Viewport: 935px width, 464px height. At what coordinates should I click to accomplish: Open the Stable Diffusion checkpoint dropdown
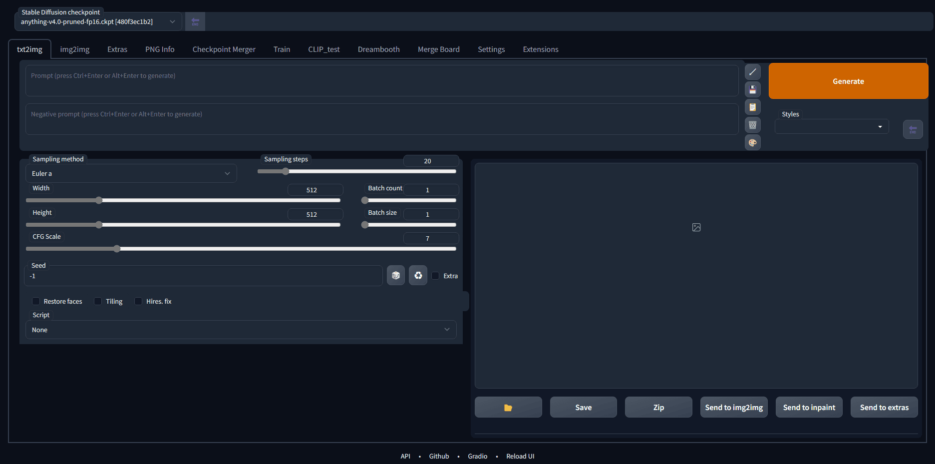coord(98,22)
